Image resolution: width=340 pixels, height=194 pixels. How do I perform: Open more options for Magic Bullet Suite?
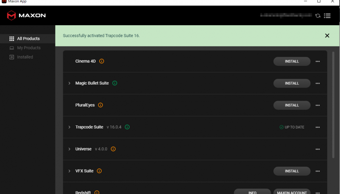coord(318,83)
